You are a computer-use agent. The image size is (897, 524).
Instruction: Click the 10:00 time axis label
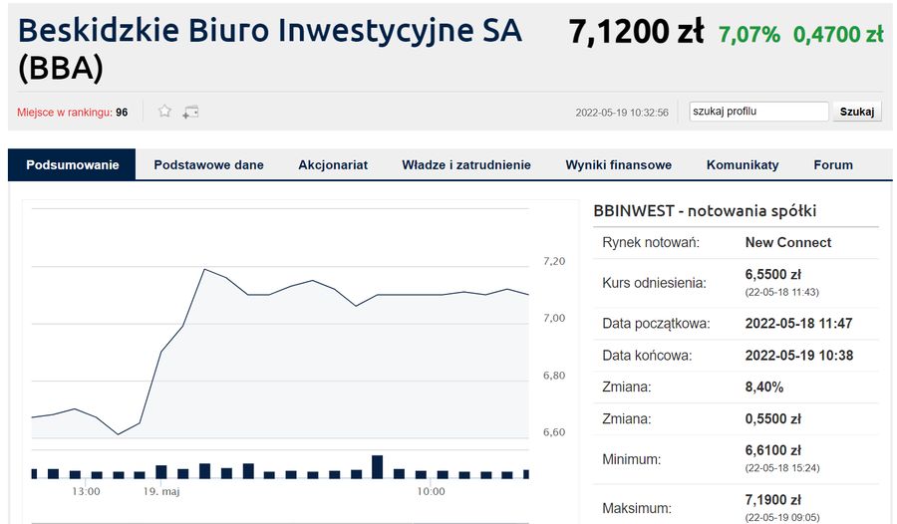(x=431, y=492)
